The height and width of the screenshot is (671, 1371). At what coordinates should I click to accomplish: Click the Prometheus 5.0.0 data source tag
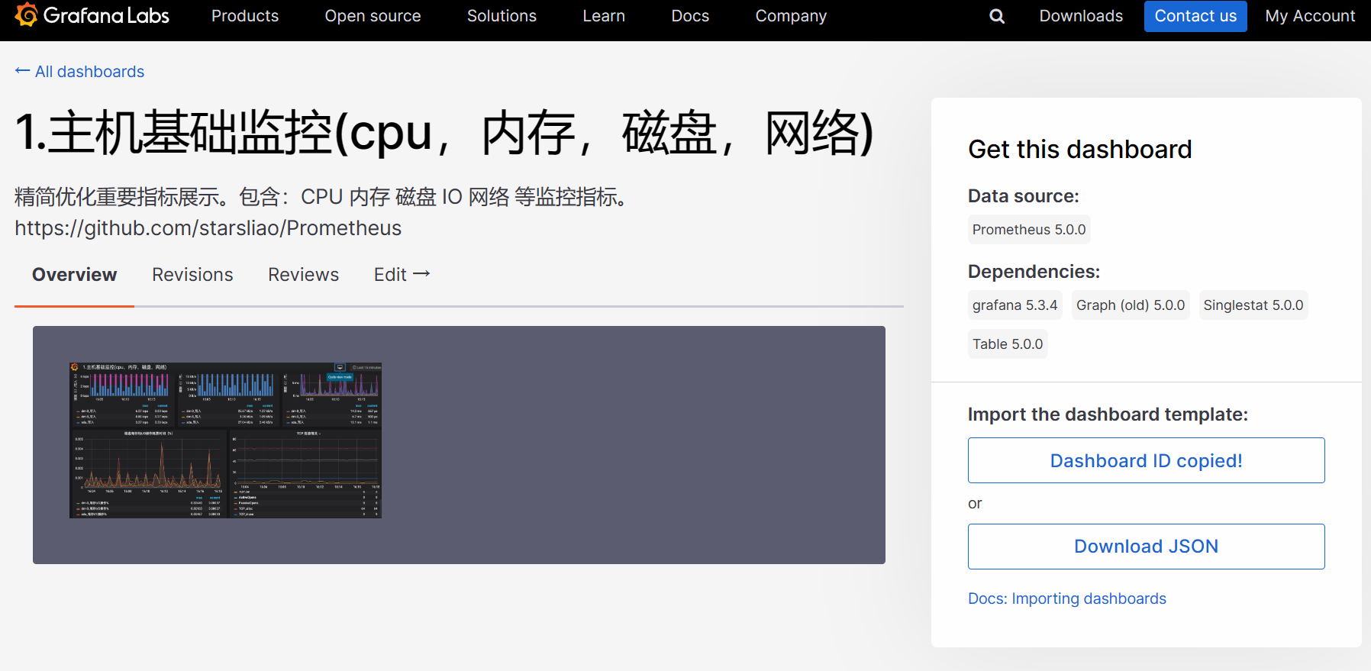pos(1028,230)
